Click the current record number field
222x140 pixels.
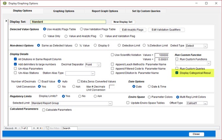[x=26, y=128]
